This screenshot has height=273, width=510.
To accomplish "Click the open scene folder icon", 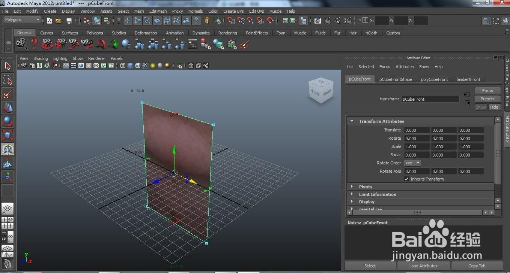I will click(59, 21).
